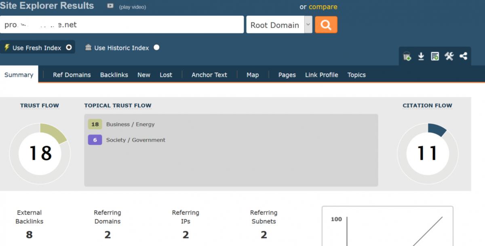Image resolution: width=485 pixels, height=246 pixels.
Task: Click the download arrow icon
Action: pos(421,57)
